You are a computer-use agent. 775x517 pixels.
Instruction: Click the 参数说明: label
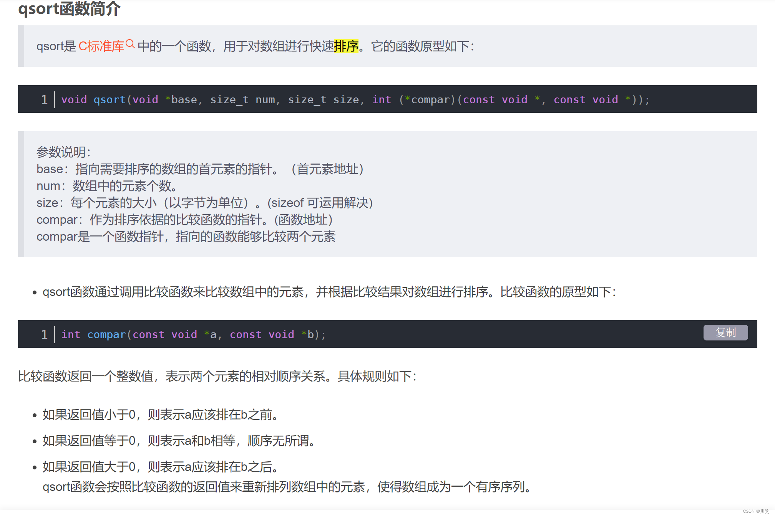tap(64, 152)
